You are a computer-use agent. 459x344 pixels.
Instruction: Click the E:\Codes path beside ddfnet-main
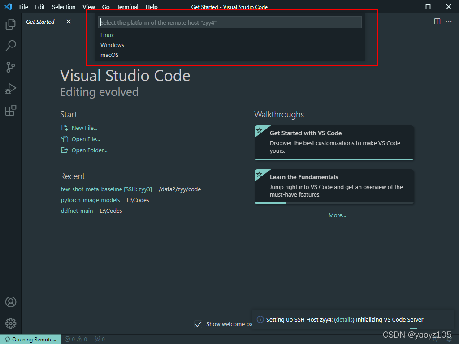coord(111,211)
